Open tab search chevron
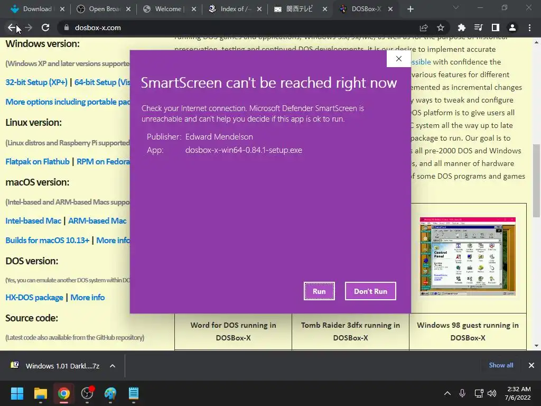 point(456,7)
